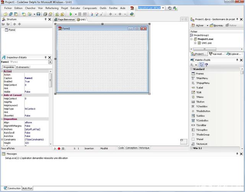Collapse the Action property category
This screenshot has height=192, width=245.
pyautogui.click(x=2, y=71)
